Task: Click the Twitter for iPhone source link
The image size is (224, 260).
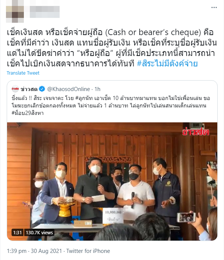Action: (88, 251)
